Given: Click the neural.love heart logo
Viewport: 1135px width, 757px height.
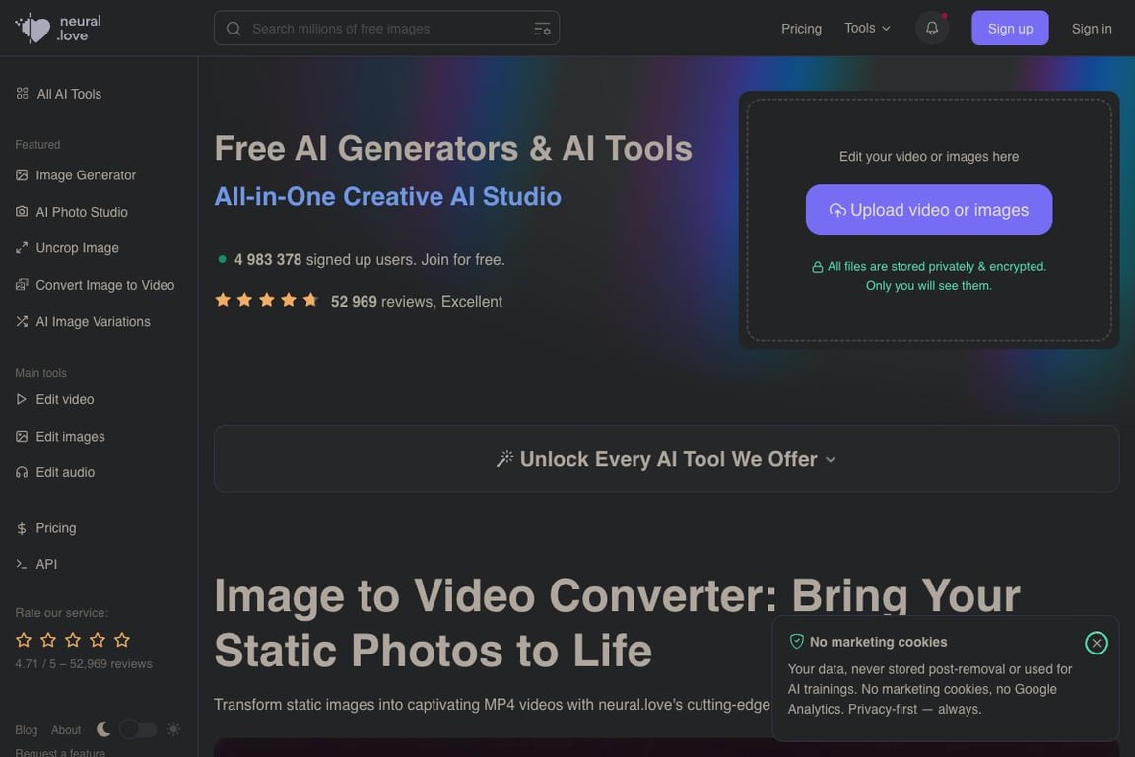Looking at the screenshot, I should tap(33, 29).
